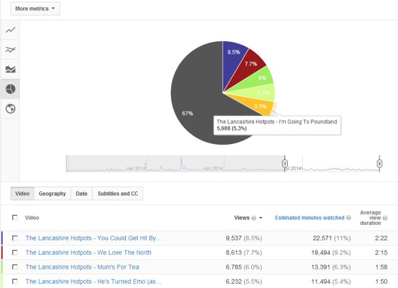Click the 22,571 (11%) minutes watched value
The image size is (398, 288).
click(x=332, y=238)
